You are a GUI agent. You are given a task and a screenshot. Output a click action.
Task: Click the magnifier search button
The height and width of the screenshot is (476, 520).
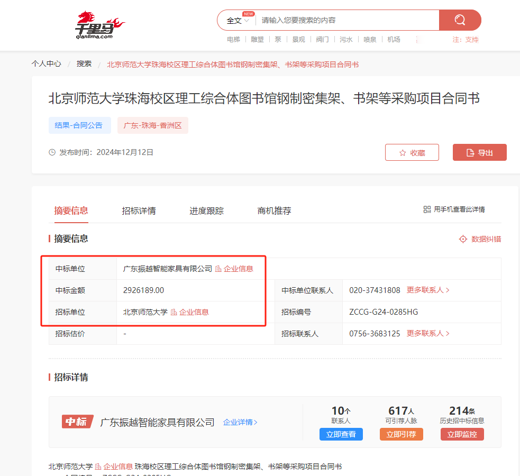[460, 20]
